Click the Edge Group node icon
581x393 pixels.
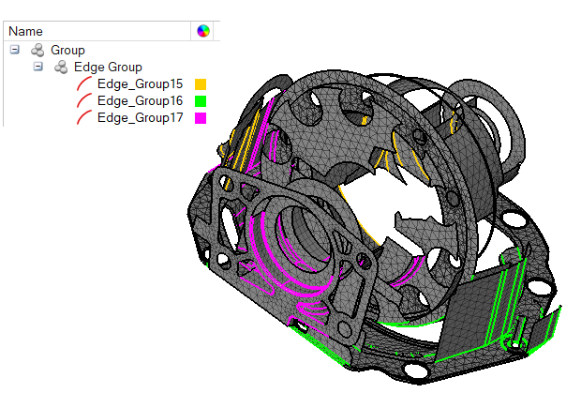pos(61,68)
